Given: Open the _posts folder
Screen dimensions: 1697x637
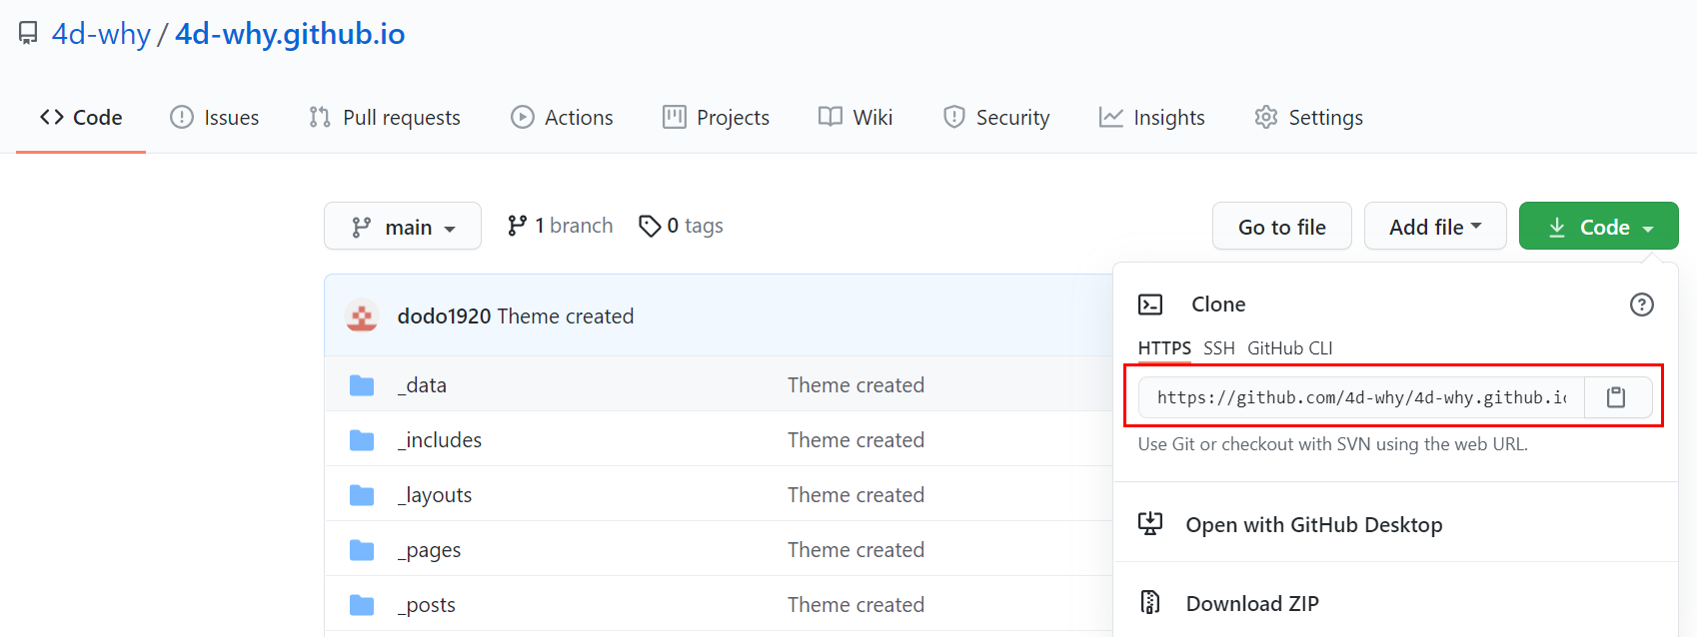Looking at the screenshot, I should 427,605.
